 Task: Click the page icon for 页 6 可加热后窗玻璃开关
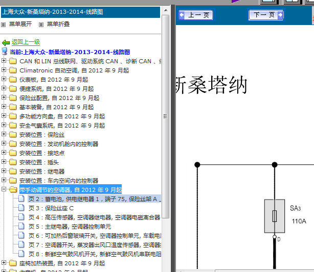pyautogui.click(x=21, y=235)
